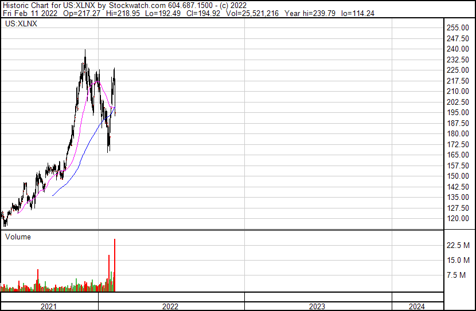Viewport: 476px width, 311px height.
Task: Click the 225.00 price axis label
Action: 458,70
